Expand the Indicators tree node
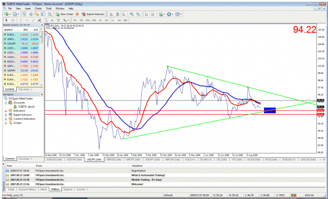 click(x=6, y=111)
